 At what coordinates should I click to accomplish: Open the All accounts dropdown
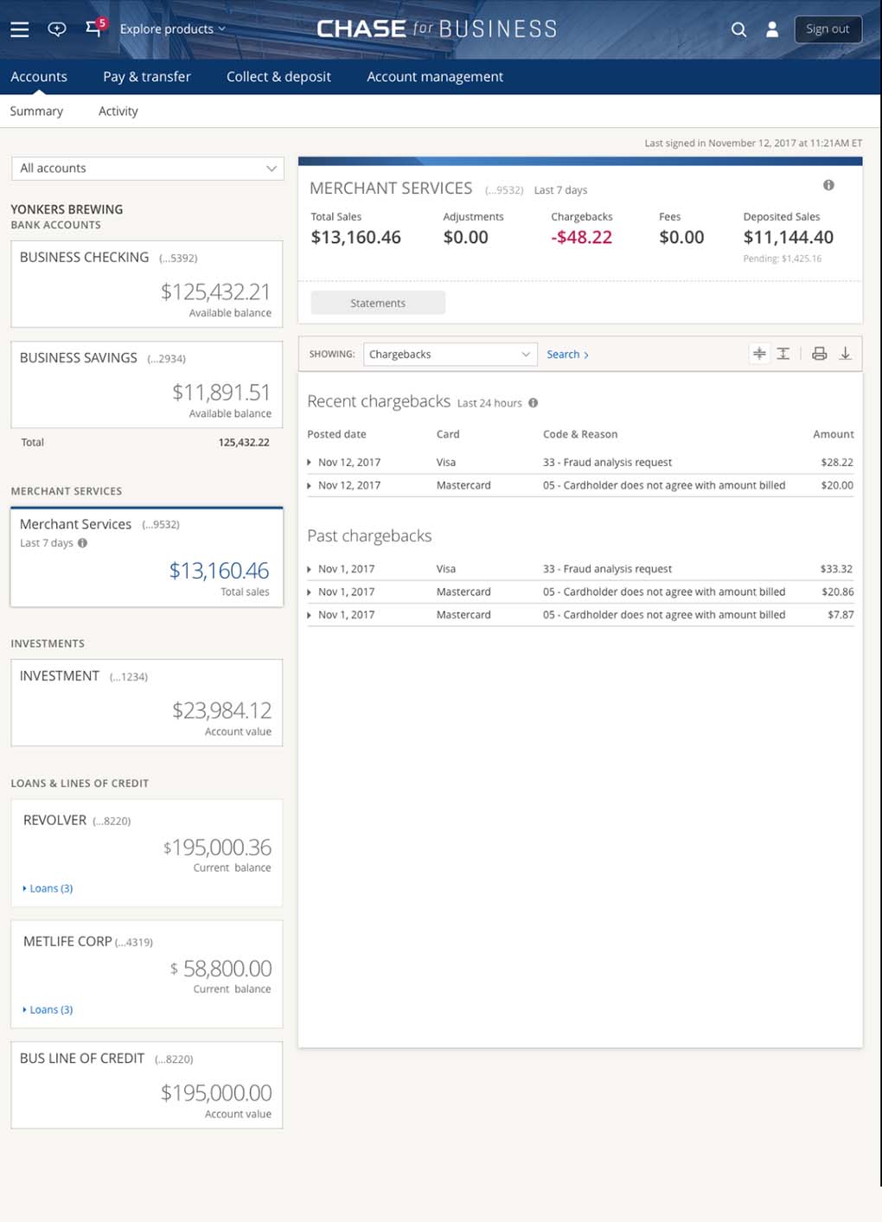tap(147, 169)
